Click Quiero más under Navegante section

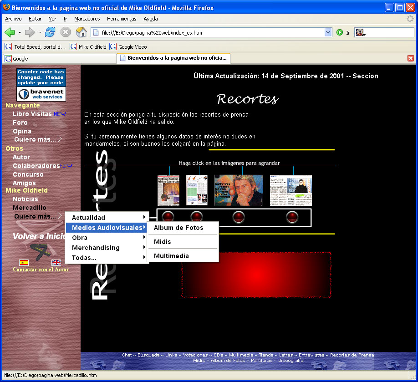click(x=38, y=139)
